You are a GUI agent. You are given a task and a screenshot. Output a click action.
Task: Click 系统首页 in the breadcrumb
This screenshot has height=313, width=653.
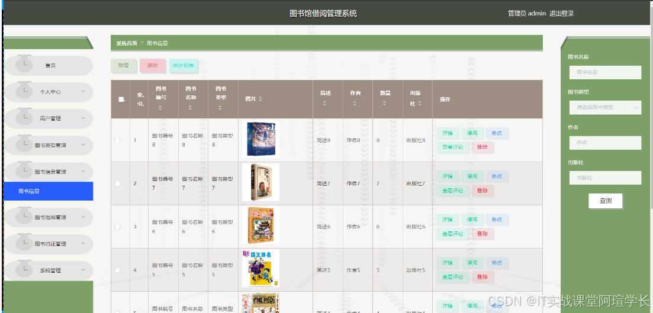point(127,43)
